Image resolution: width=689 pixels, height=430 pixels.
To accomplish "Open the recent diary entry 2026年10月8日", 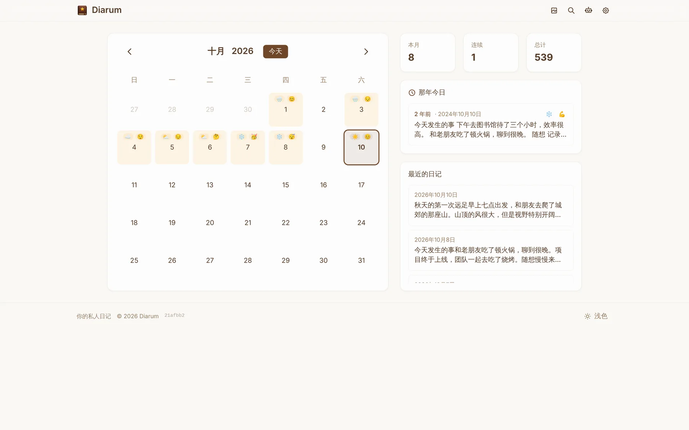I will (491, 250).
